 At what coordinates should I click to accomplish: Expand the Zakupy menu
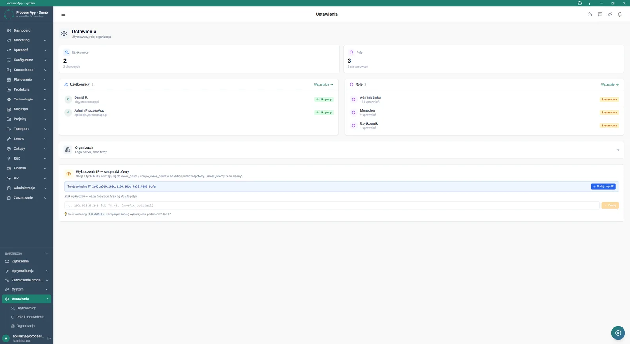tap(26, 149)
